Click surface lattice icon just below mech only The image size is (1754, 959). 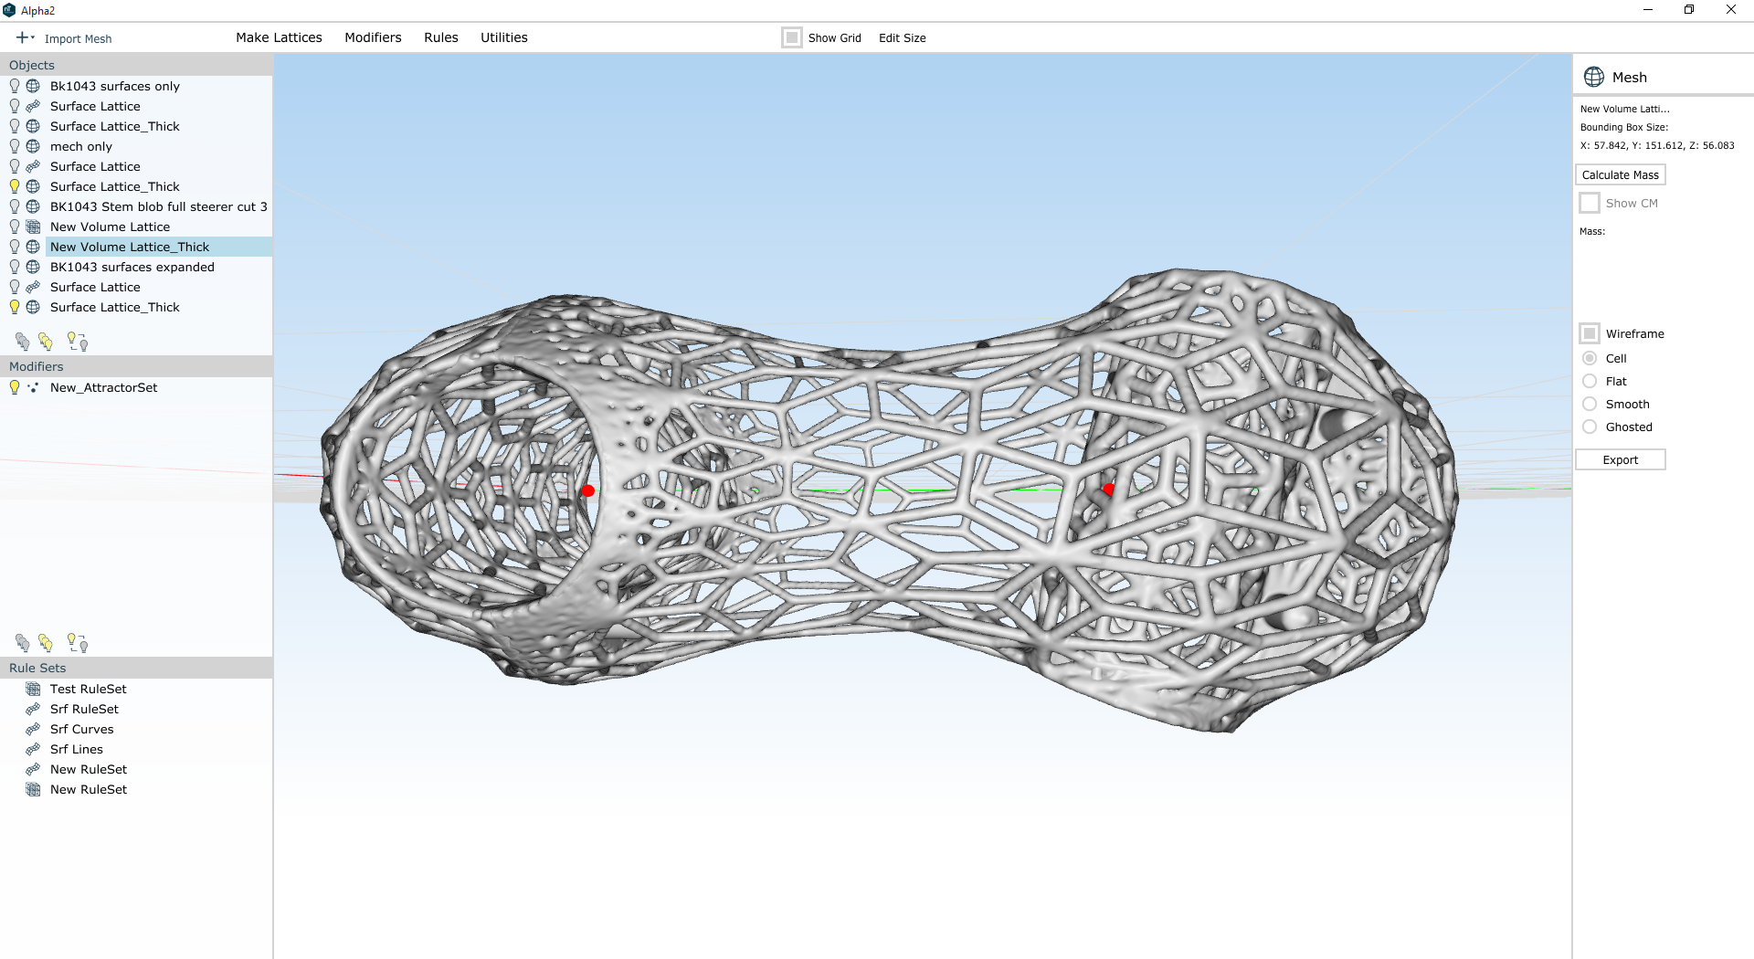(x=33, y=166)
